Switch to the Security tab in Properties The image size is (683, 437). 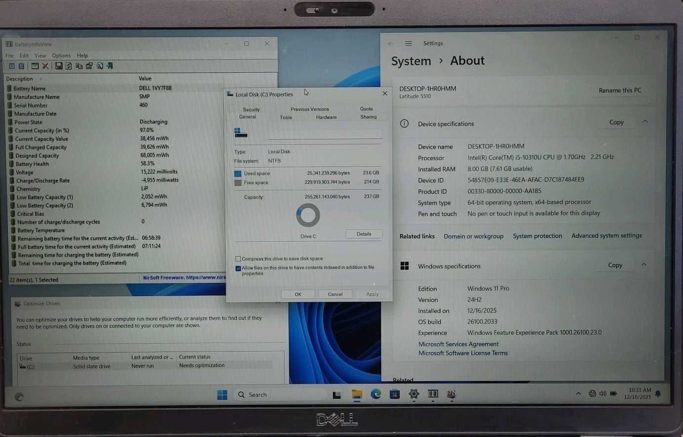251,109
